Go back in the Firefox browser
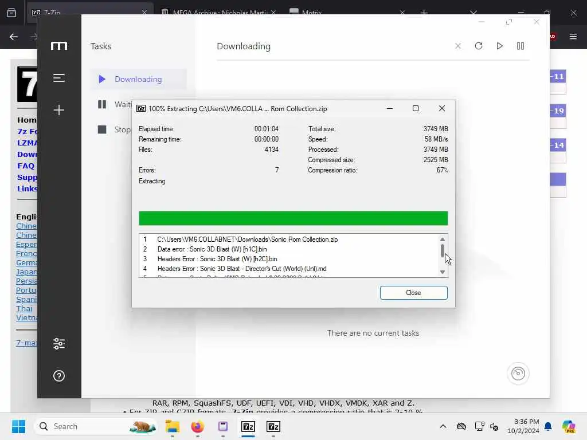Viewport: 587px width, 440px height. [14, 37]
